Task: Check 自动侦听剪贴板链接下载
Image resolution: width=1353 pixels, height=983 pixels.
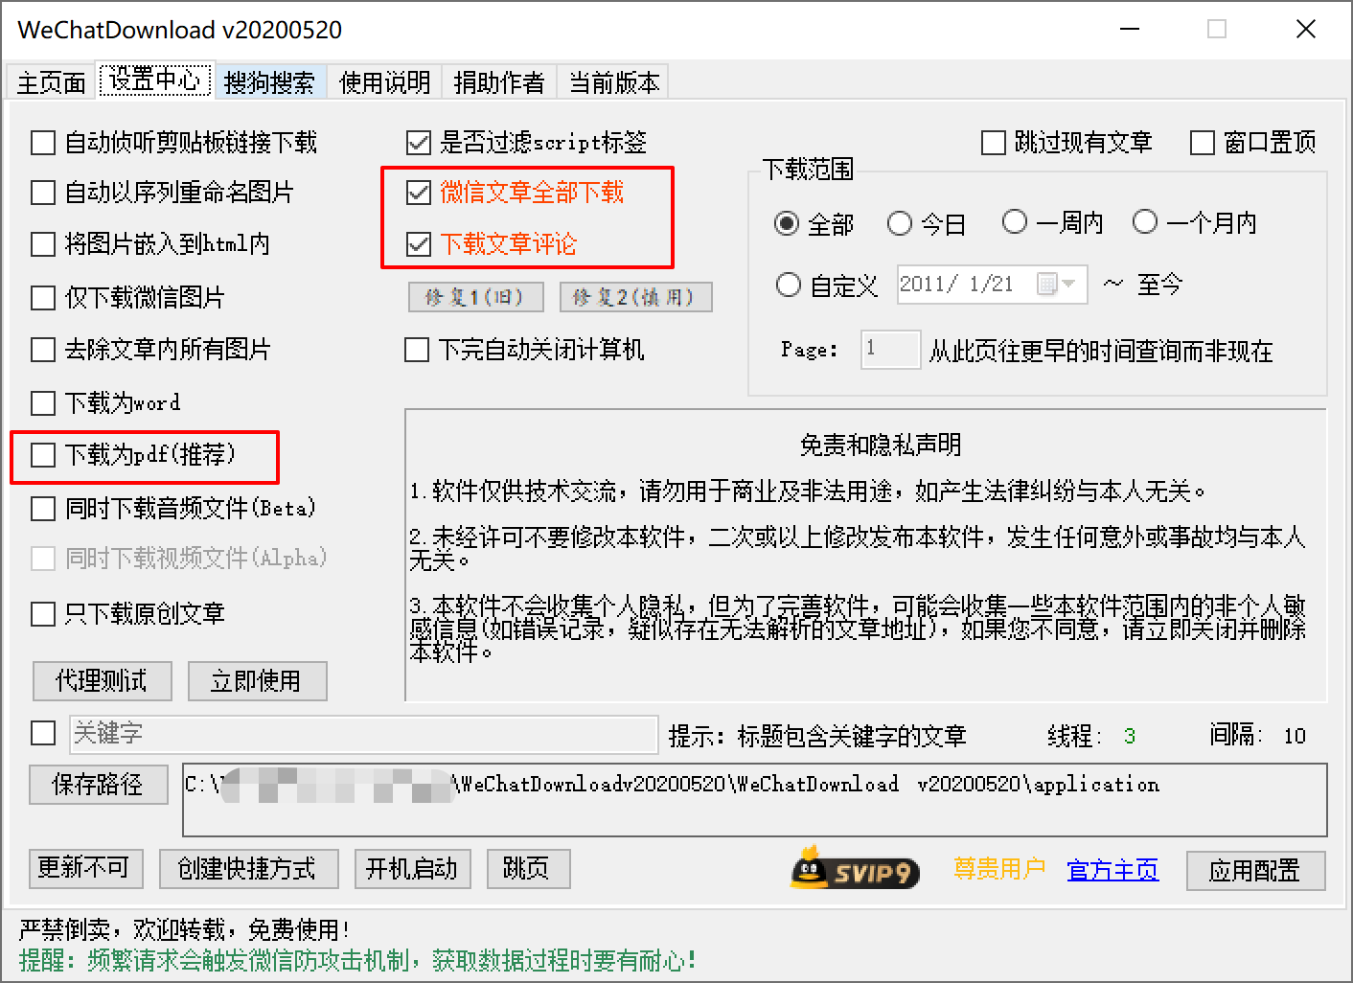Action: pyautogui.click(x=42, y=142)
